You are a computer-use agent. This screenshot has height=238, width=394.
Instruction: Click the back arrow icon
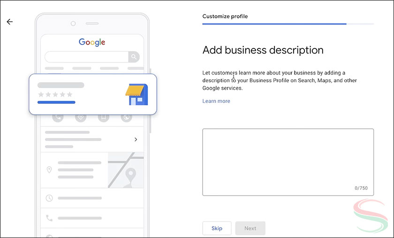pos(9,22)
